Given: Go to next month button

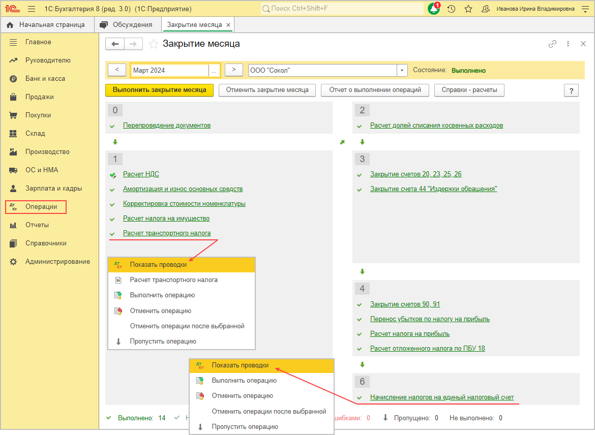Looking at the screenshot, I should (x=234, y=70).
